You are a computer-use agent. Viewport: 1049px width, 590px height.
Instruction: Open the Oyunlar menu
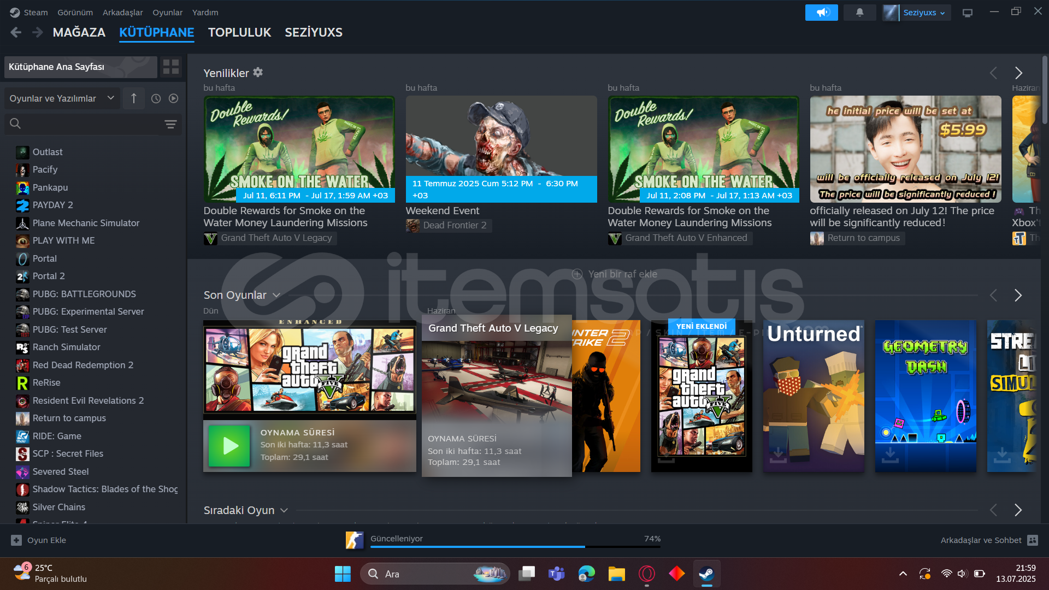[x=167, y=12]
